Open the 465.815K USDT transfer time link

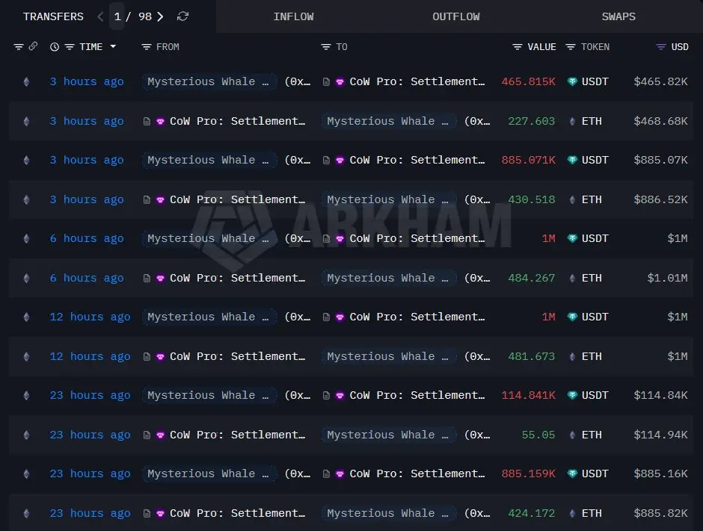[x=87, y=81]
